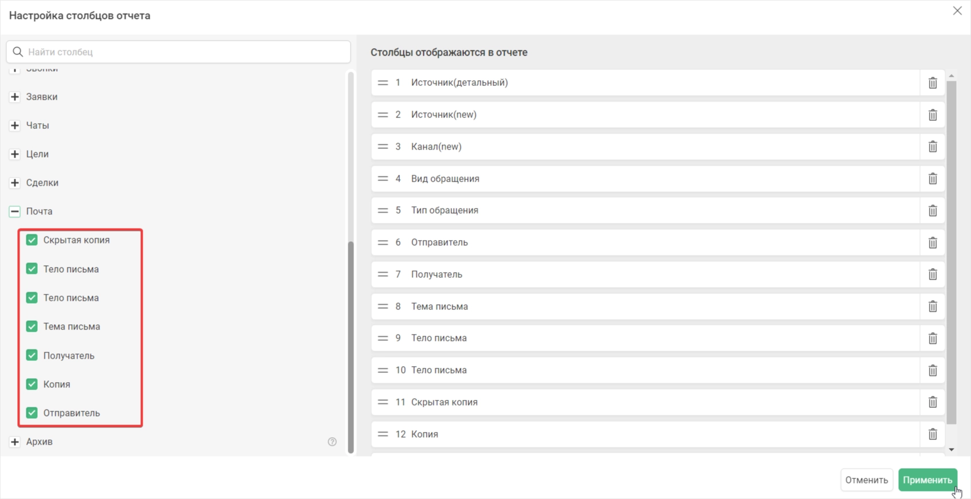Click drag handle for Тема письма row
The height and width of the screenshot is (499, 971).
point(383,307)
